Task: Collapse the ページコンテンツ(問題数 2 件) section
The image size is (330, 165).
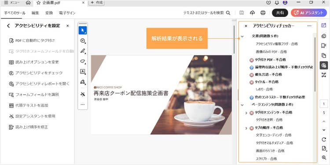Action: [x=242, y=105]
